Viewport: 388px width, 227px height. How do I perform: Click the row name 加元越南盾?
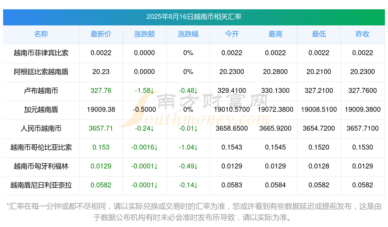click(x=41, y=110)
